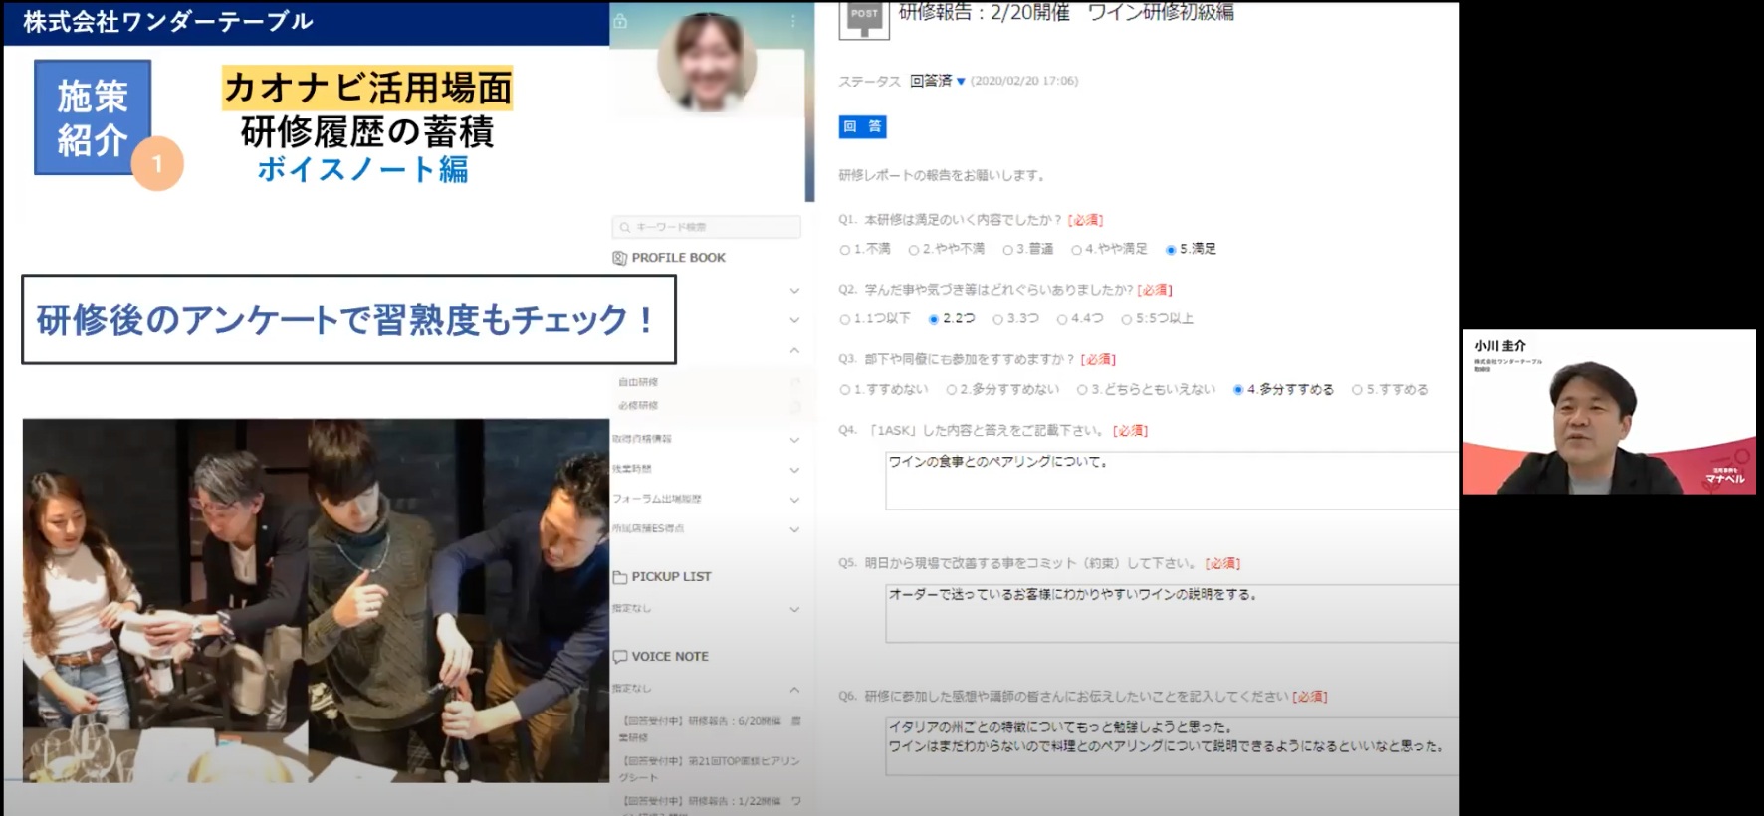Open the three-dot menu beside the profile photo
Screen dimensions: 1764x816
coord(793,21)
